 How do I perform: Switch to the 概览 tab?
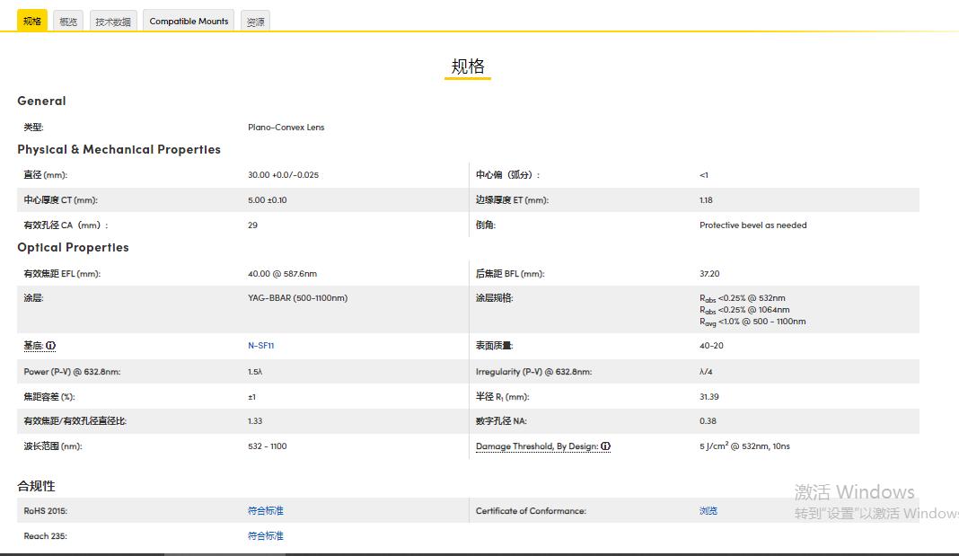[x=67, y=20]
